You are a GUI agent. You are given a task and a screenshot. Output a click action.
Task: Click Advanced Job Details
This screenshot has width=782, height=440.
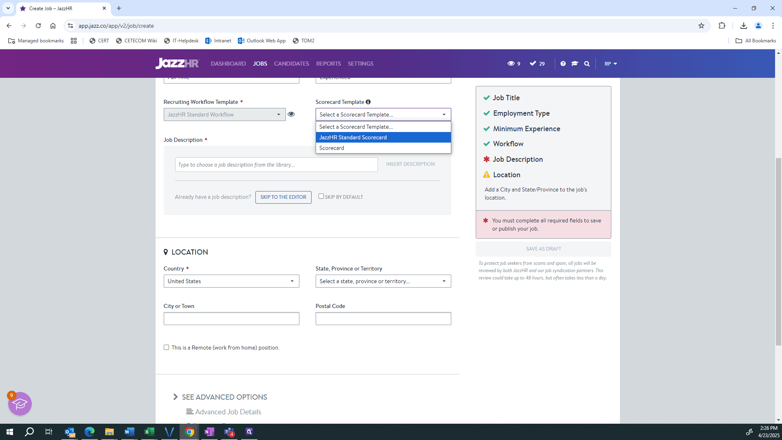[x=224, y=412]
